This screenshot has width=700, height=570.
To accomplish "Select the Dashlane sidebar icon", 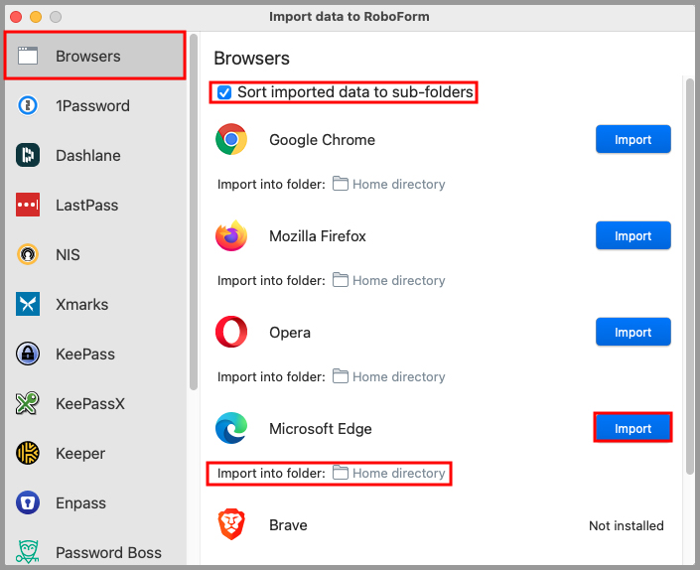I will [28, 156].
